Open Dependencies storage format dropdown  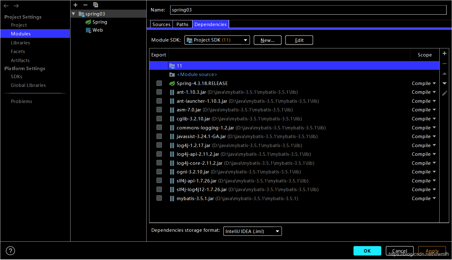253,231
